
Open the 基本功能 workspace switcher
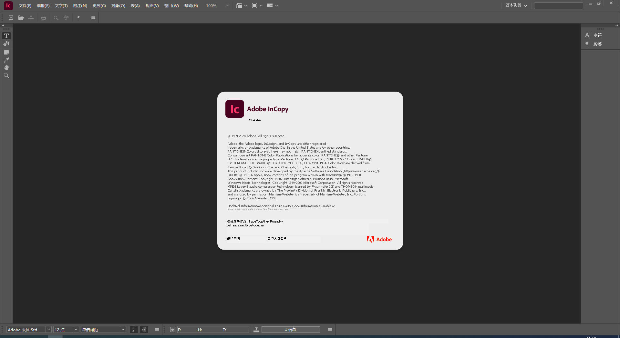point(516,5)
